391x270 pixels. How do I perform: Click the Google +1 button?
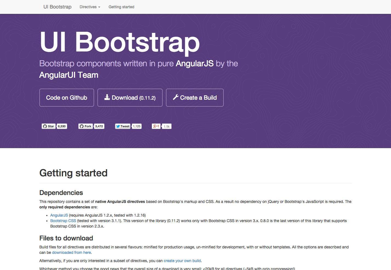click(156, 126)
